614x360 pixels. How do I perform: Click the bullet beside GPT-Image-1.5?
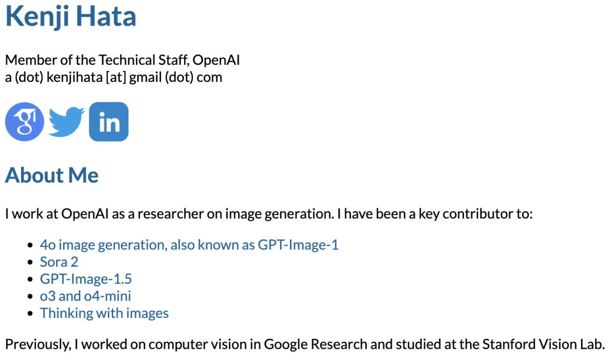click(31, 280)
